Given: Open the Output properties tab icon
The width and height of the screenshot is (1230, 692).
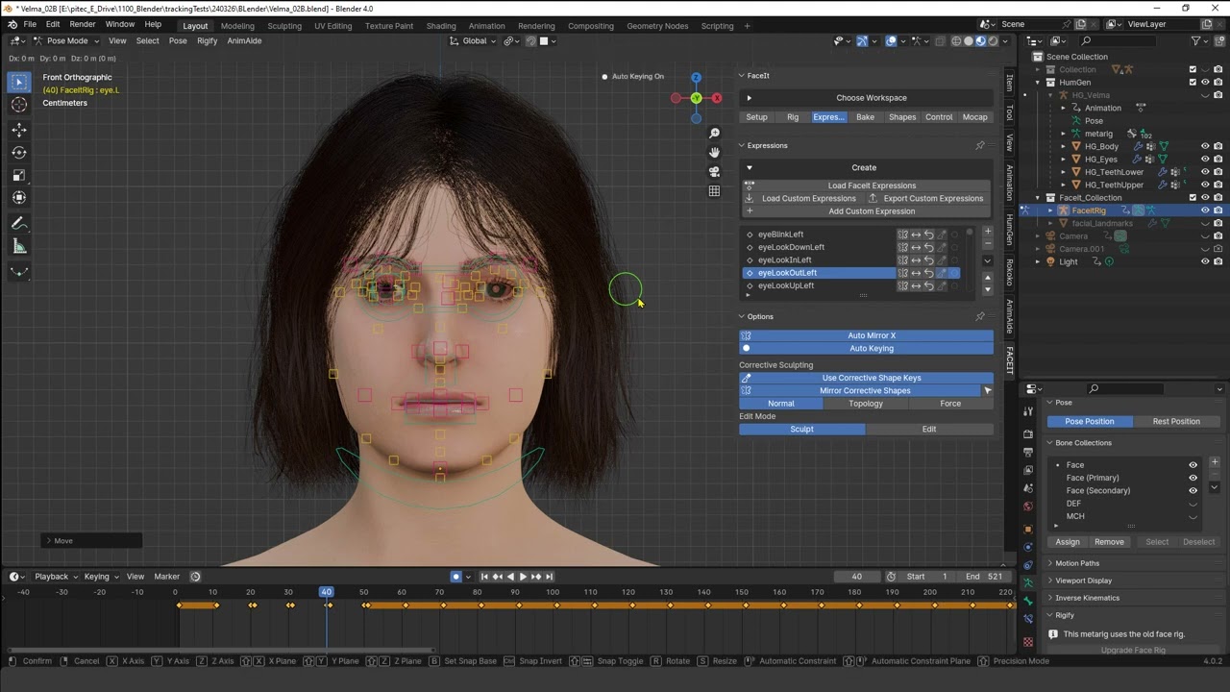Looking at the screenshot, I should click(x=1028, y=452).
